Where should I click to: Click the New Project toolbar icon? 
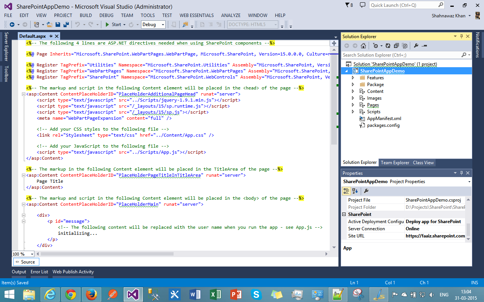(x=36, y=25)
